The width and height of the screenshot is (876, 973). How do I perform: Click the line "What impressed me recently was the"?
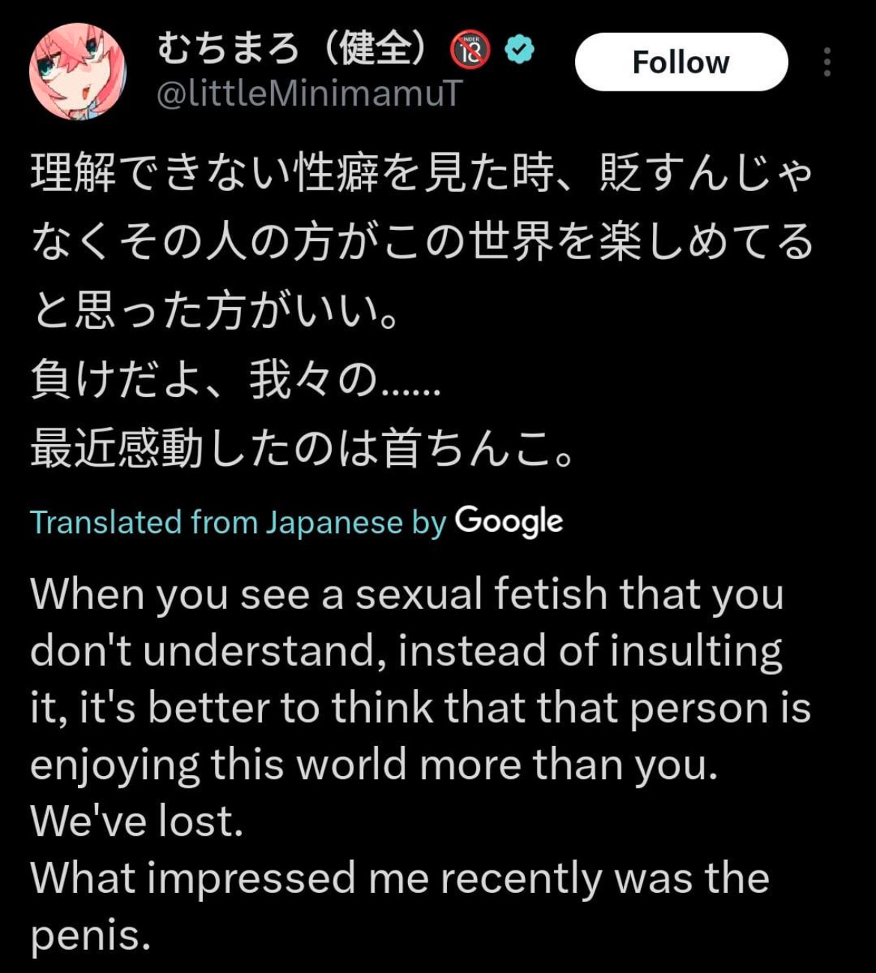tap(400, 879)
